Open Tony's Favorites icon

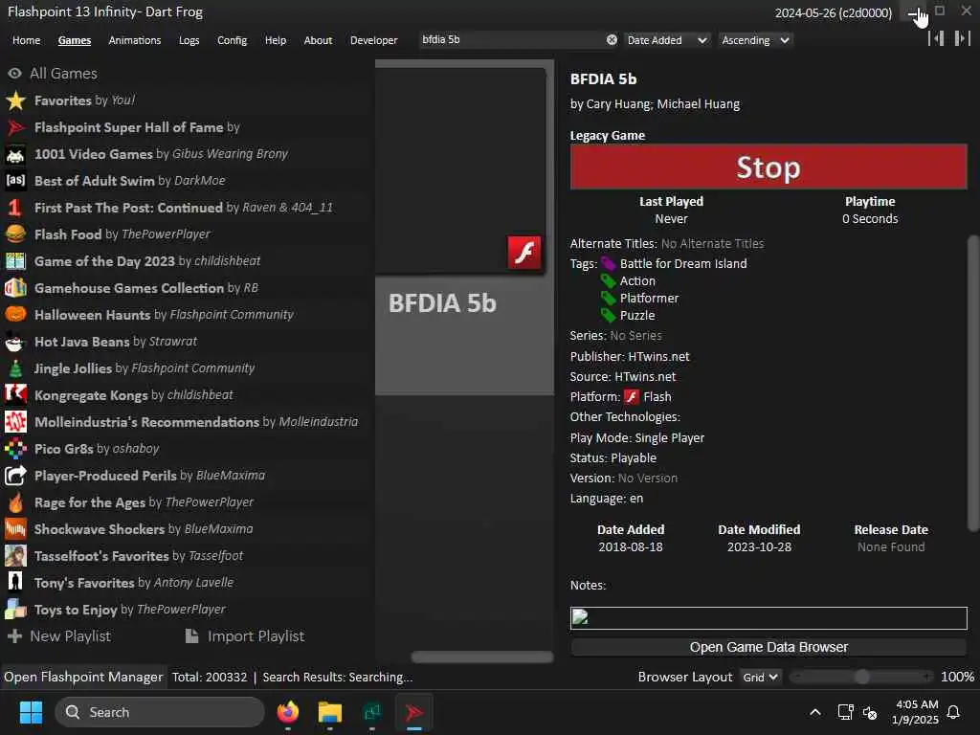[15, 583]
